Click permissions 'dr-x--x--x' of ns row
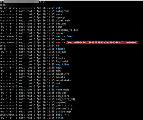The width and height of the screenshot is (143, 120). coord(7,87)
